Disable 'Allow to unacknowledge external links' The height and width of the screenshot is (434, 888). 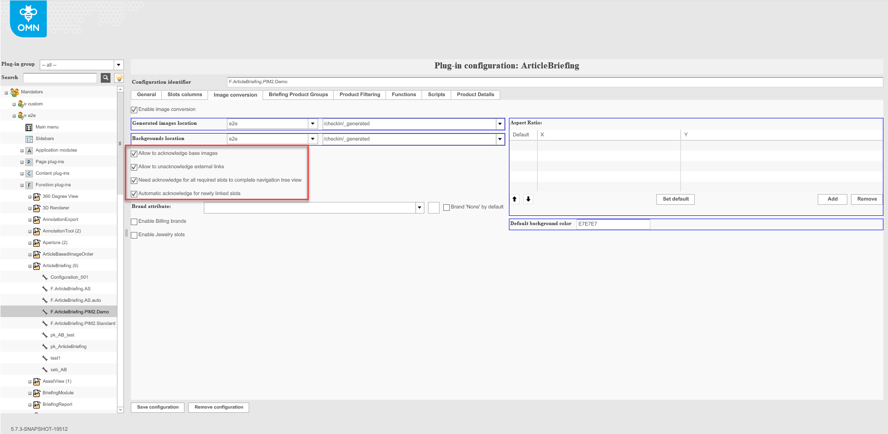[x=134, y=167]
